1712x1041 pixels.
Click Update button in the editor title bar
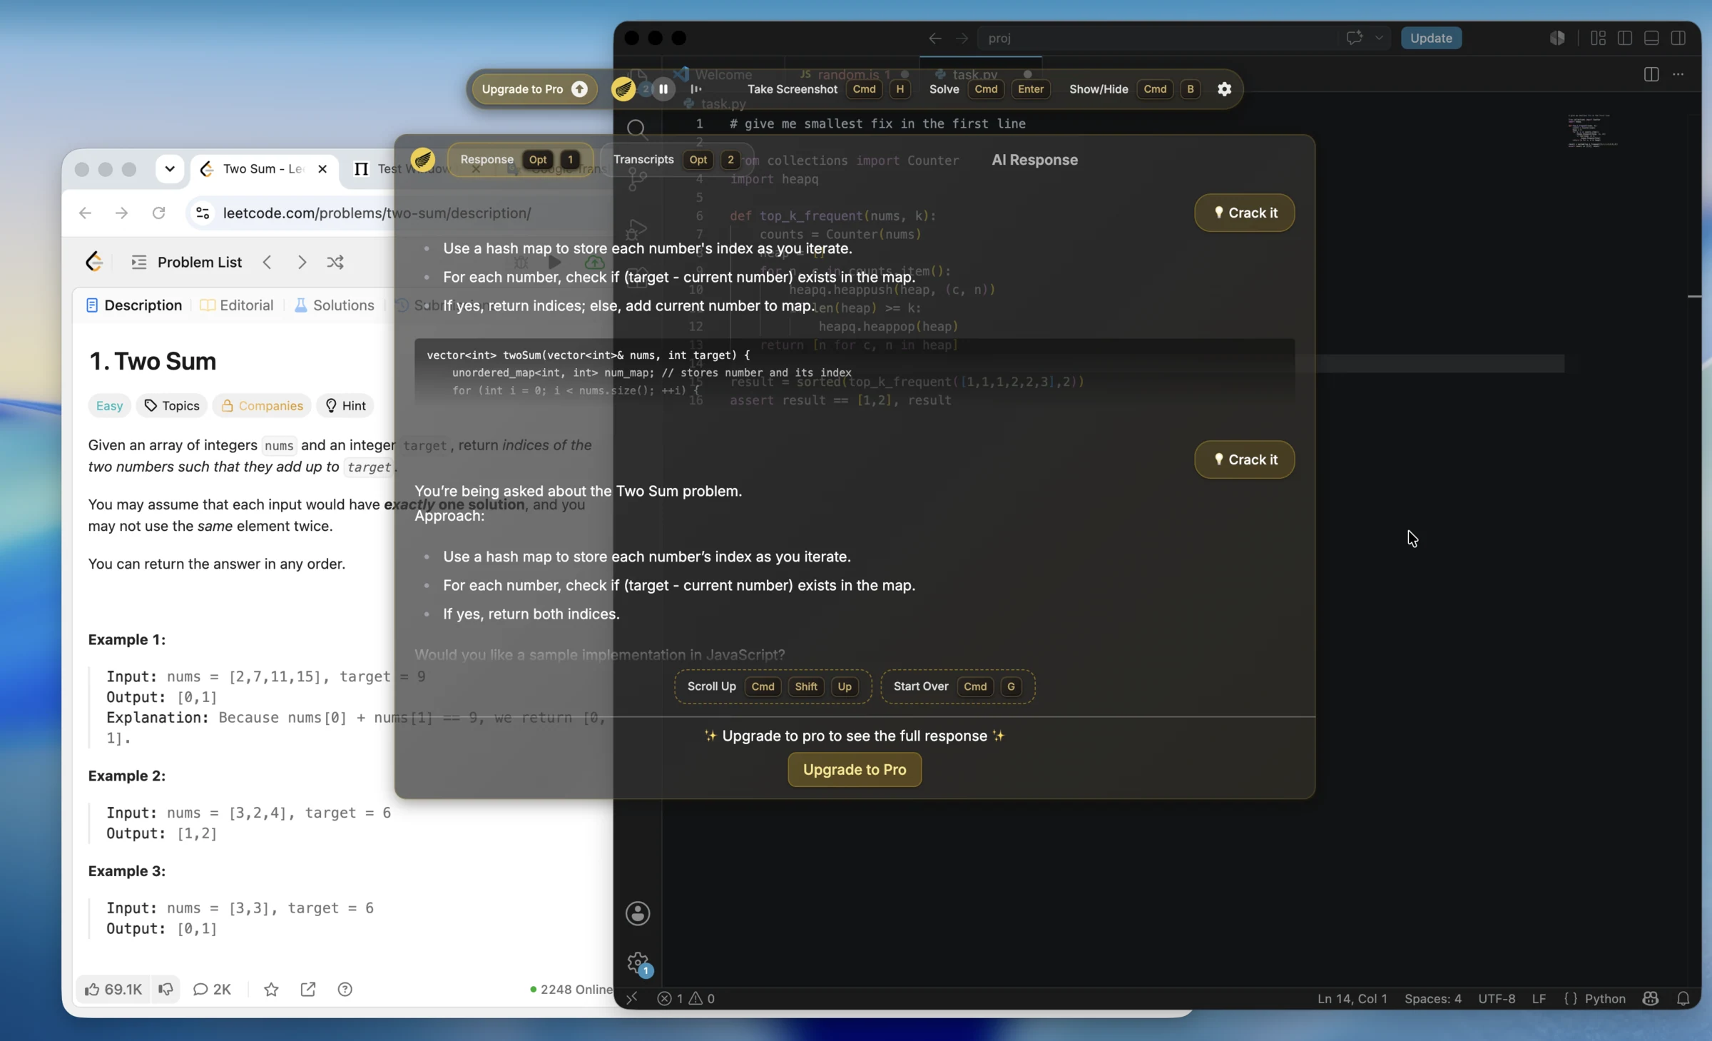tap(1431, 38)
